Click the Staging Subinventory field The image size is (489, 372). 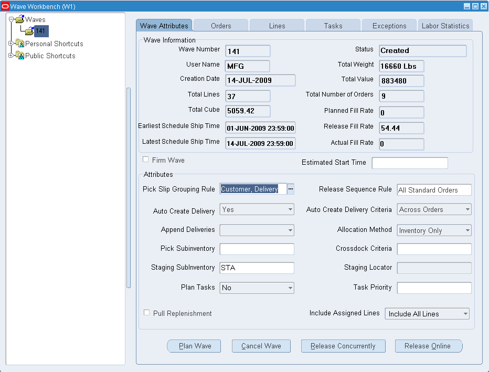257,268
